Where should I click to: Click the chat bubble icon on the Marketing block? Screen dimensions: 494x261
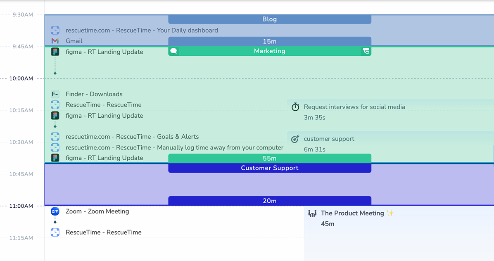tap(173, 50)
